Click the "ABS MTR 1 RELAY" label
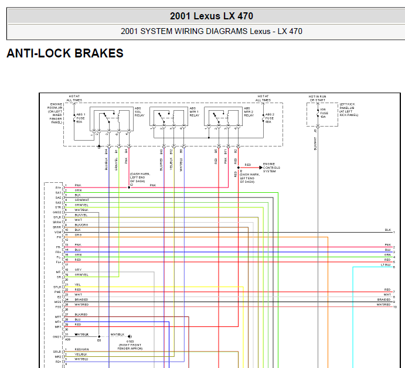 pyautogui.click(x=194, y=112)
